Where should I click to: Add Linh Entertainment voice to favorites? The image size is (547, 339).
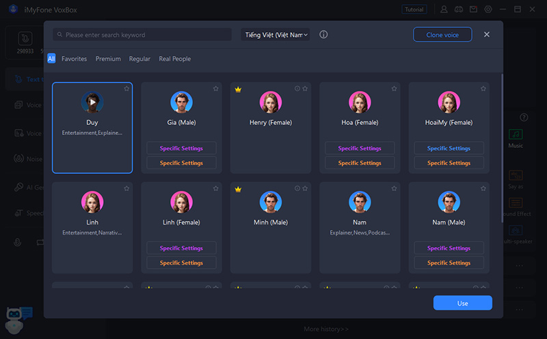(x=126, y=189)
